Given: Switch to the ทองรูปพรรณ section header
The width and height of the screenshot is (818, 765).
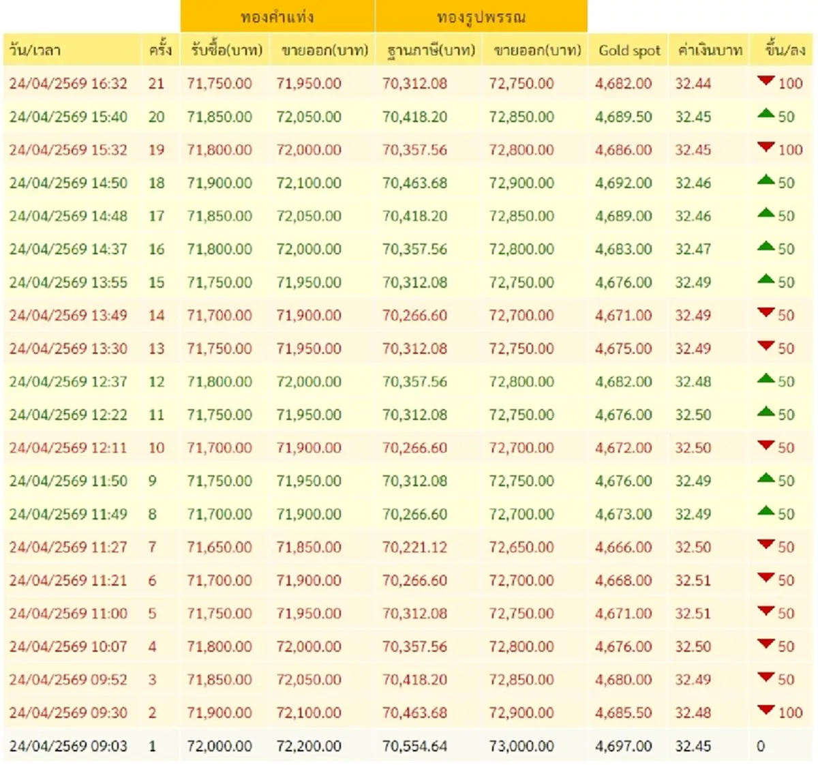Looking at the screenshot, I should pyautogui.click(x=481, y=14).
